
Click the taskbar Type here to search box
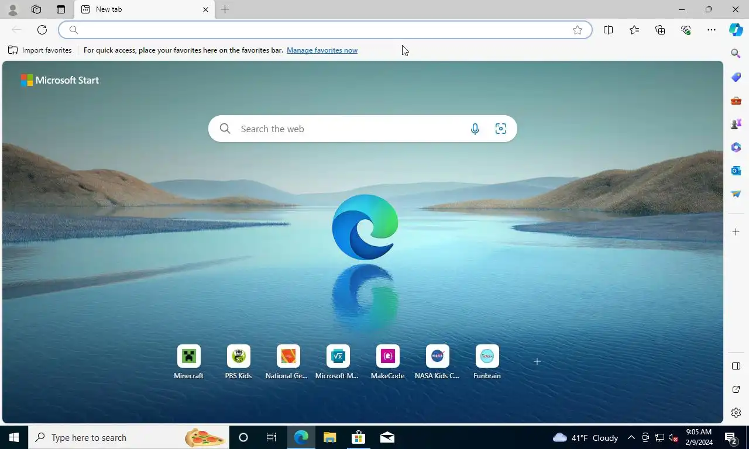(x=129, y=437)
